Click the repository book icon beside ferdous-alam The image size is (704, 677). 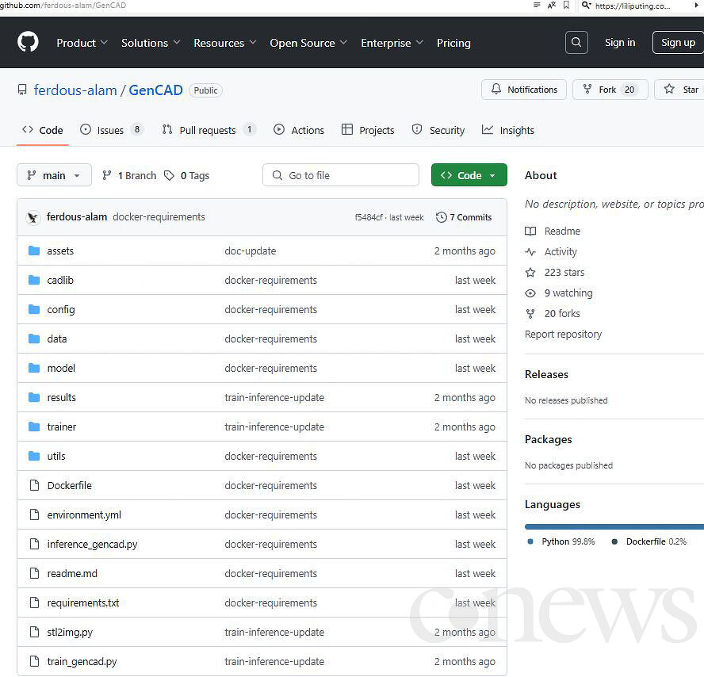(22, 90)
